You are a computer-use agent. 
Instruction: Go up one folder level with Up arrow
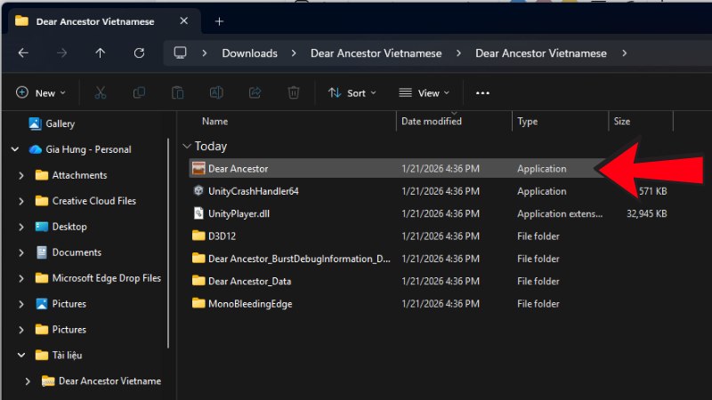pos(100,53)
